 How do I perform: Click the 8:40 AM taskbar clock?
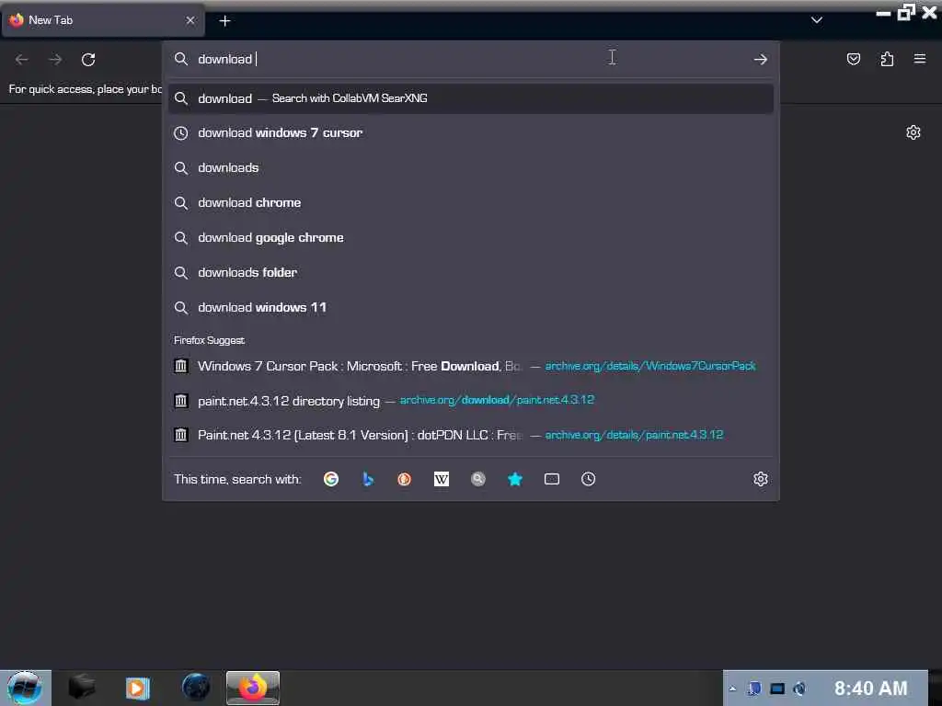point(870,688)
